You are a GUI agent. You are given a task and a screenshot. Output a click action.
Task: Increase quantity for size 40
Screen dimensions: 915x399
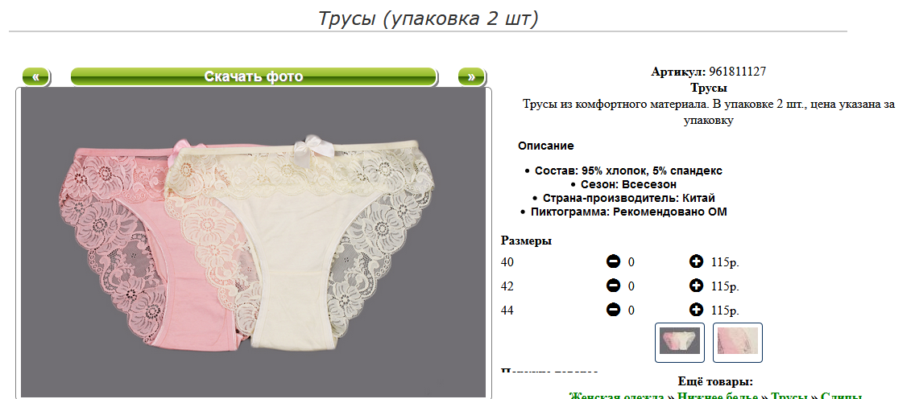click(696, 262)
